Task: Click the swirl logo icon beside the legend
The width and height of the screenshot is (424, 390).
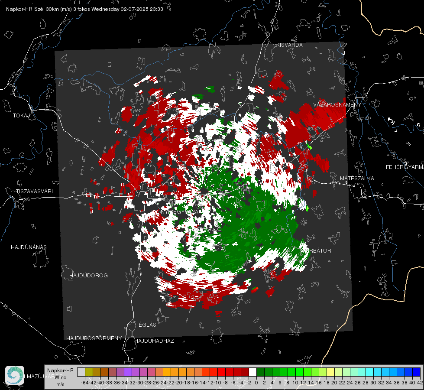Action: tap(15, 375)
